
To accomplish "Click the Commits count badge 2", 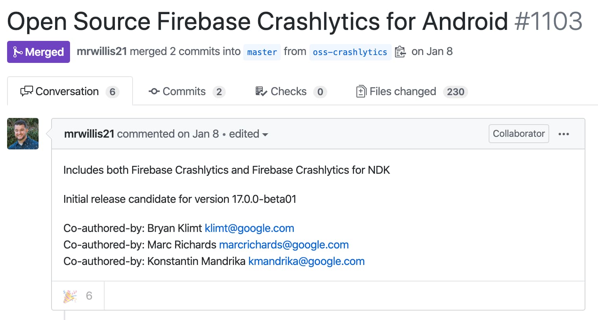I will pyautogui.click(x=219, y=92).
